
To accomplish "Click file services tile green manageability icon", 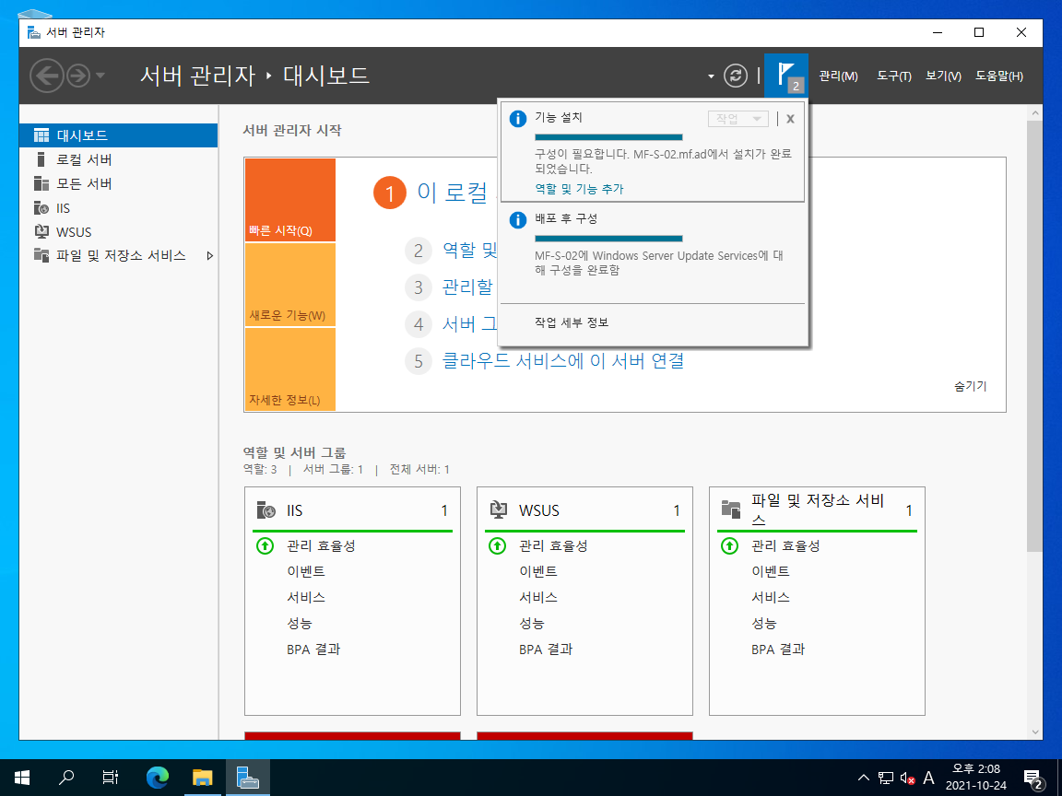I will coord(729,545).
